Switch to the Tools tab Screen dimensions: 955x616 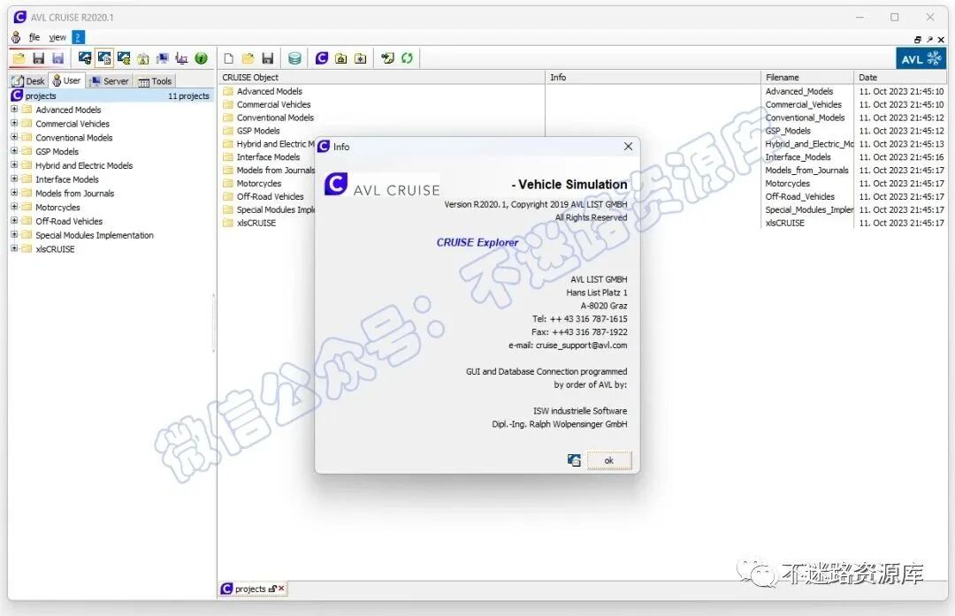tap(155, 81)
